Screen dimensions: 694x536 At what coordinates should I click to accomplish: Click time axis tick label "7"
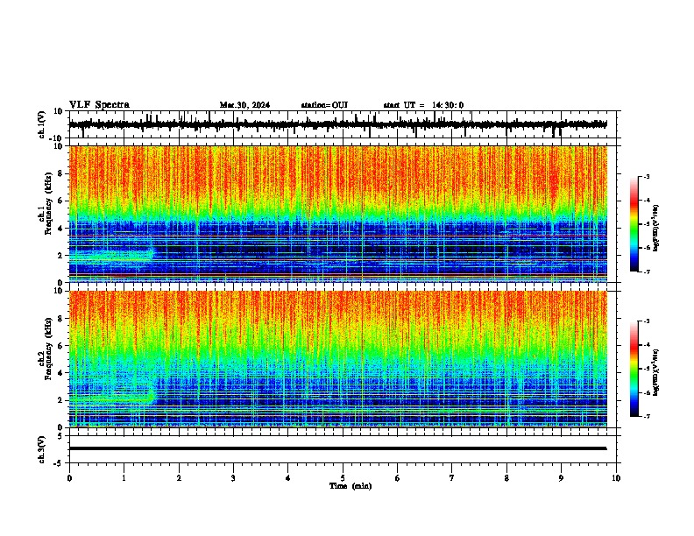tap(452, 478)
